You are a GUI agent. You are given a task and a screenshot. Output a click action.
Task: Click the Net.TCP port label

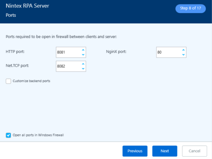tap(17, 66)
